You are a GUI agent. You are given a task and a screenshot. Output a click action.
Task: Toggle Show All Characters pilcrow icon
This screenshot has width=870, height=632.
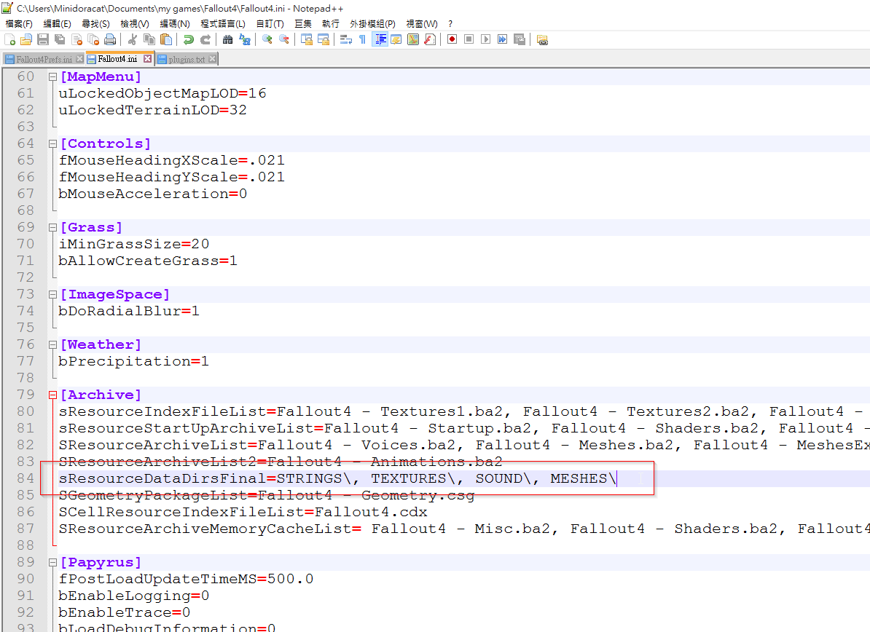click(362, 39)
